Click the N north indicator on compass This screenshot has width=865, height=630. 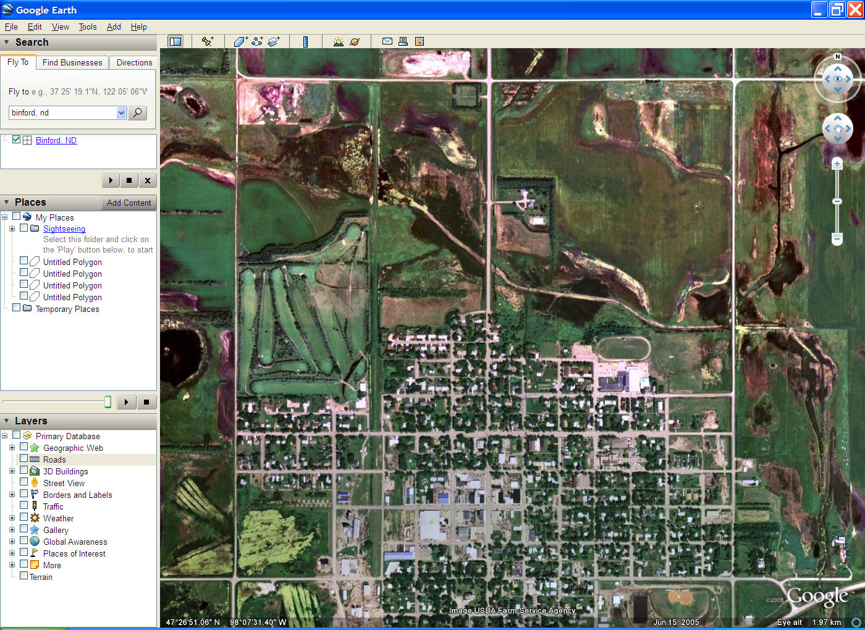[x=838, y=57]
